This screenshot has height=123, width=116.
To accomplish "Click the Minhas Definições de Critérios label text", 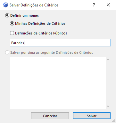I will [40, 24].
